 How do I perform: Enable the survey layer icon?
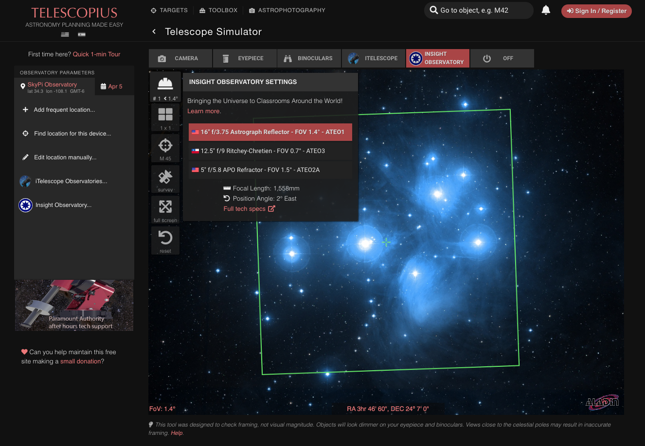pos(165,179)
